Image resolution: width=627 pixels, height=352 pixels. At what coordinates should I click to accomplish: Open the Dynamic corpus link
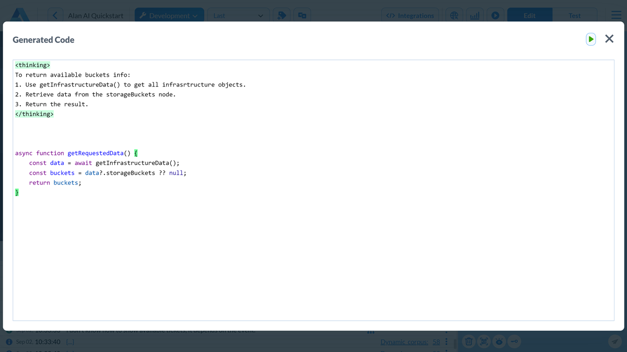[405, 342]
